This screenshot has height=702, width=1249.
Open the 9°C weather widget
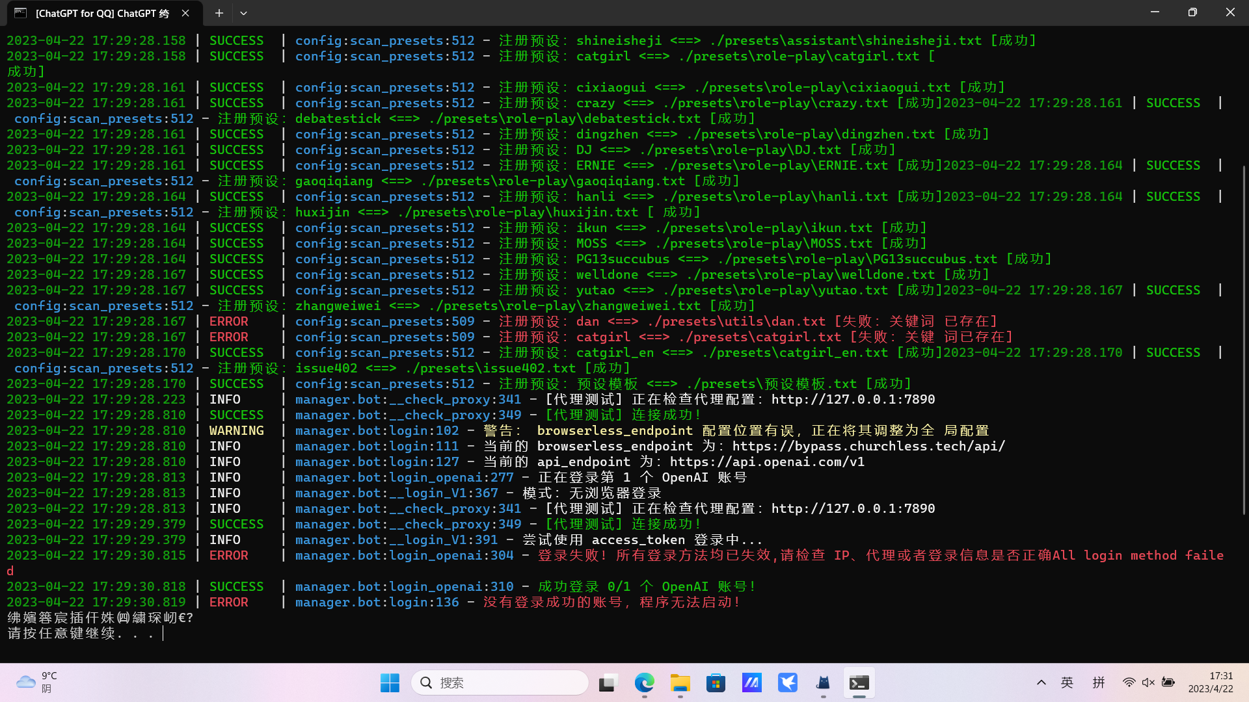(38, 682)
